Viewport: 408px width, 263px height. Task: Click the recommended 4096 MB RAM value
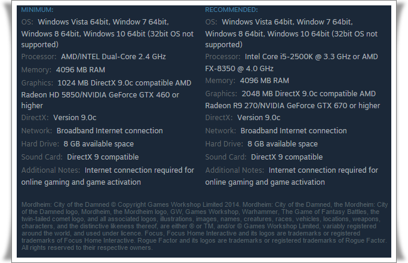click(264, 81)
